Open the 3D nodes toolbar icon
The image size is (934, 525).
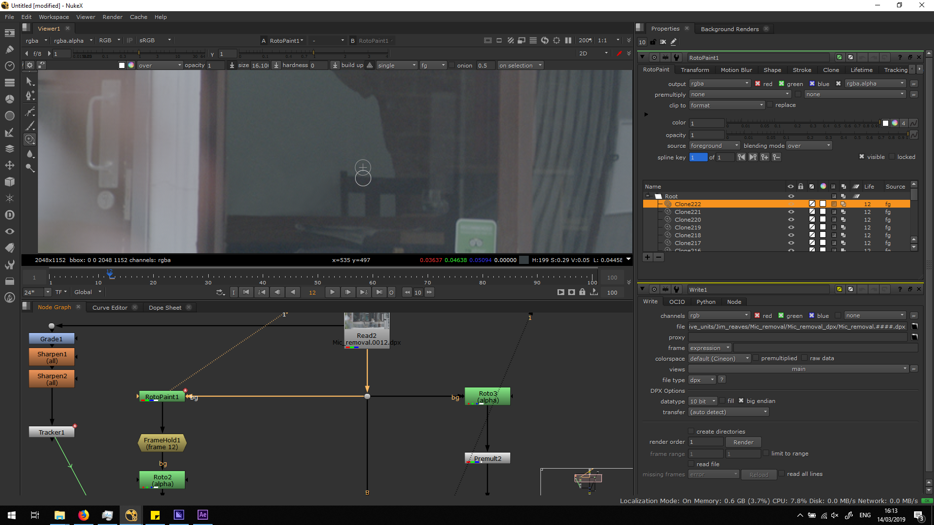coord(9,182)
